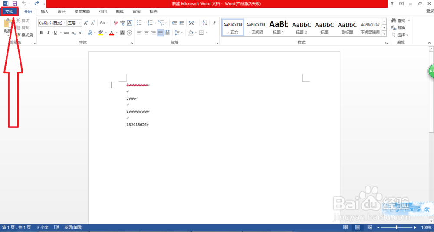Screen dimensions: 434x232
Task: Expand numbering list style dropdown arrow
Action: click(155, 23)
